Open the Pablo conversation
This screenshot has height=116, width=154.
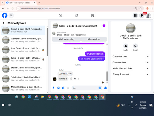[23, 60]
